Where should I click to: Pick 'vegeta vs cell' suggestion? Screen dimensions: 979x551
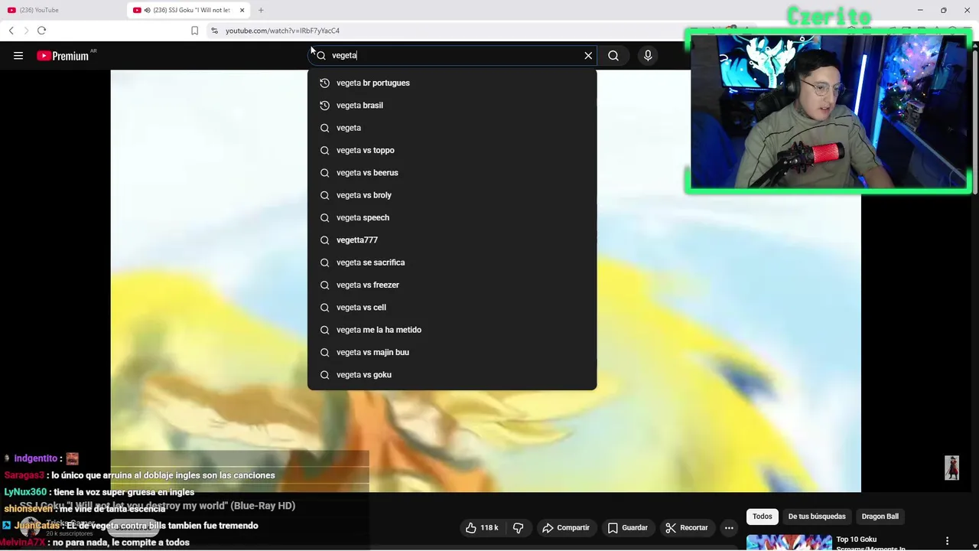[x=451, y=307]
